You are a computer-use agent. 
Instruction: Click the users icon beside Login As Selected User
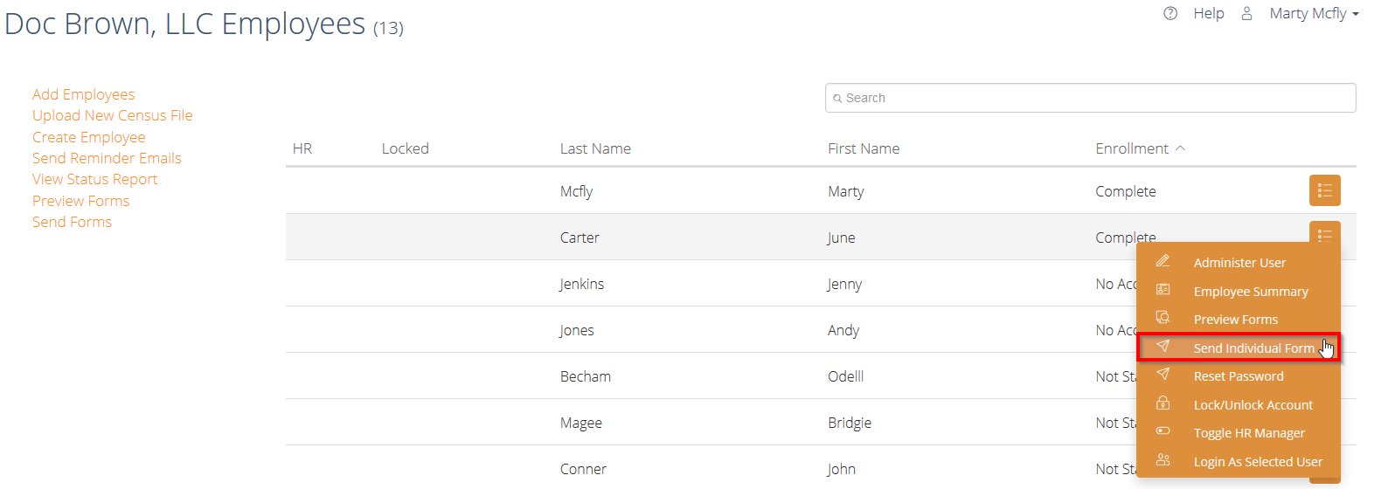(1162, 460)
